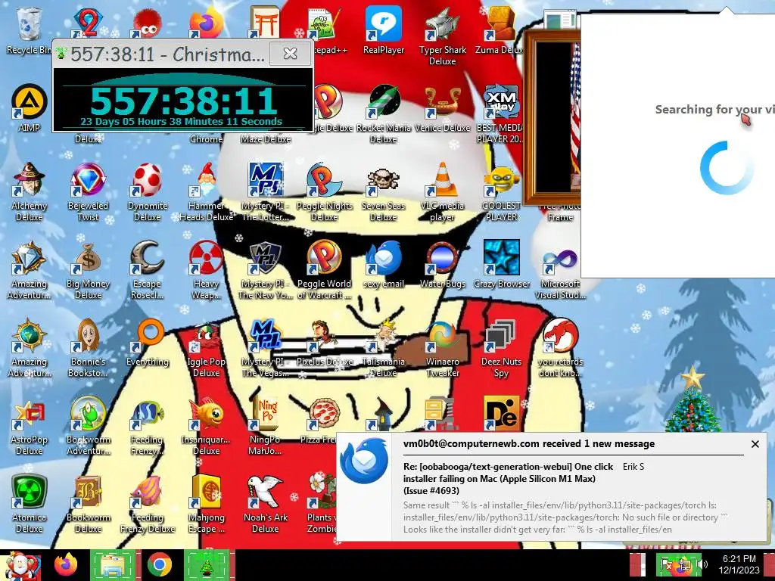Open Crazy Browser shortcut
Screen dimensions: 775x581
(501, 264)
